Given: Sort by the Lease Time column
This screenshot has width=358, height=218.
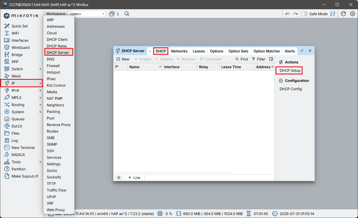Looking at the screenshot, I should coord(236,67).
